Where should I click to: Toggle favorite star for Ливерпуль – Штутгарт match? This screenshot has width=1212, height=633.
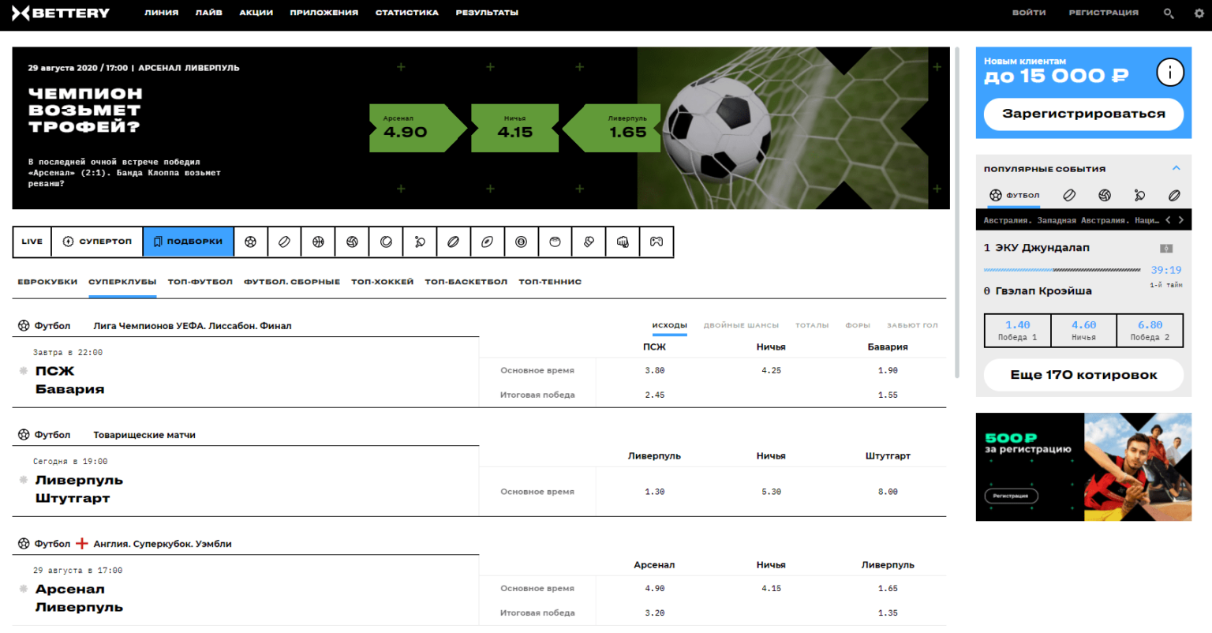coord(23,479)
